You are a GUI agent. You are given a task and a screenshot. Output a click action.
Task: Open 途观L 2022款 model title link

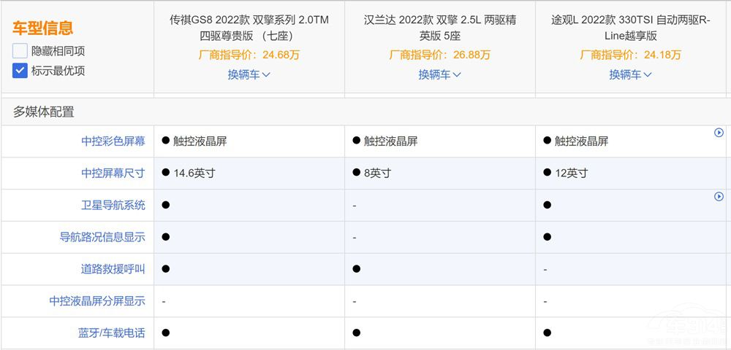(x=631, y=27)
